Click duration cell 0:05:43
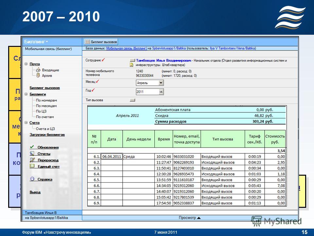 (x=254, y=186)
